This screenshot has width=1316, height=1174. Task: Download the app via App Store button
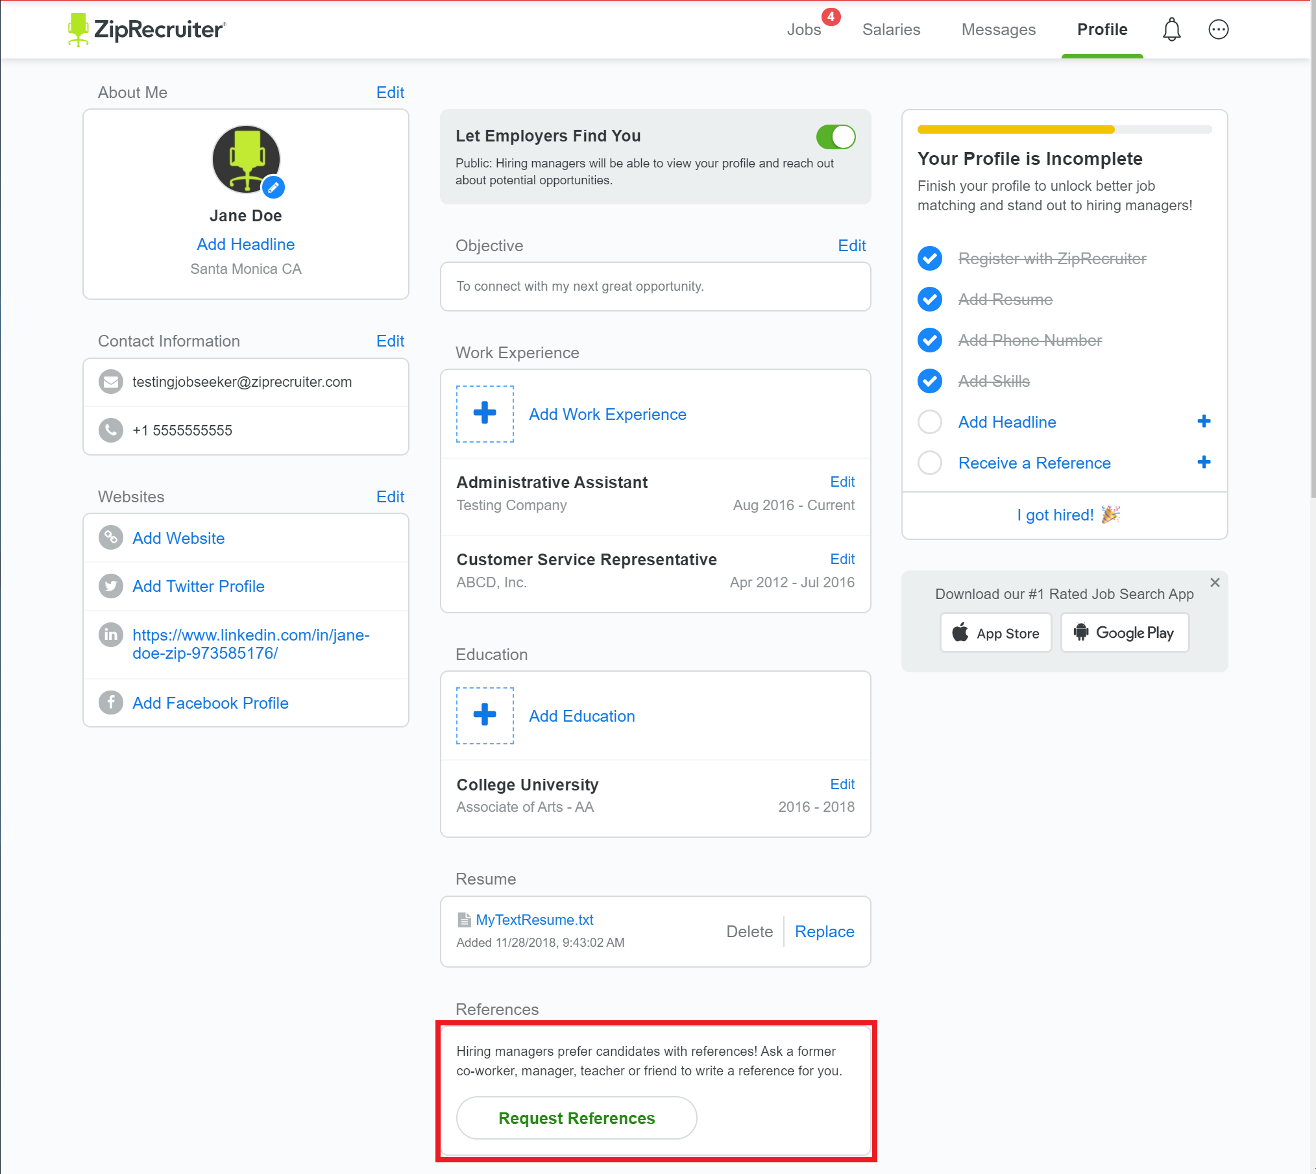[x=995, y=633]
